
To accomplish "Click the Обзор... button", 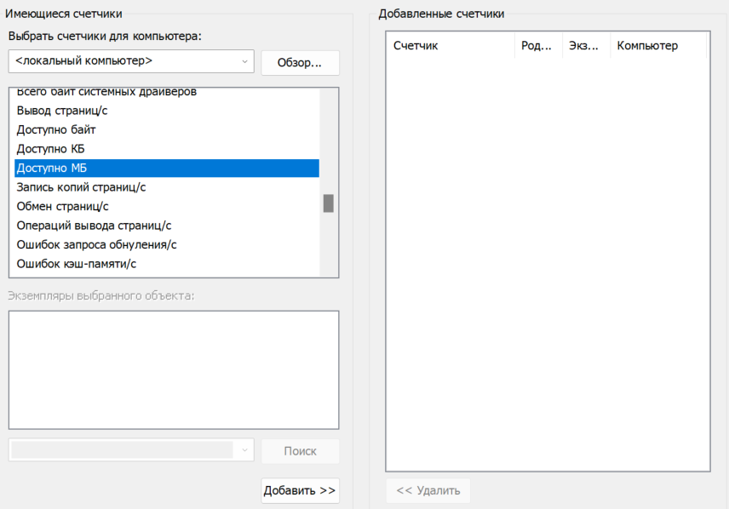I will [300, 63].
